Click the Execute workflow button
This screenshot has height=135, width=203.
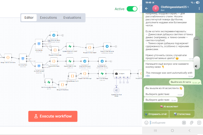coord(53,116)
